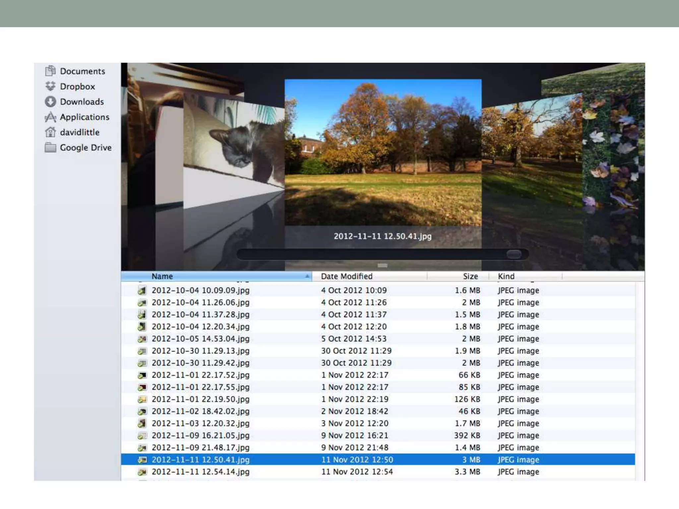679x509 pixels.
Task: Click the Cover Flow resize grip handle
Action: click(382, 265)
